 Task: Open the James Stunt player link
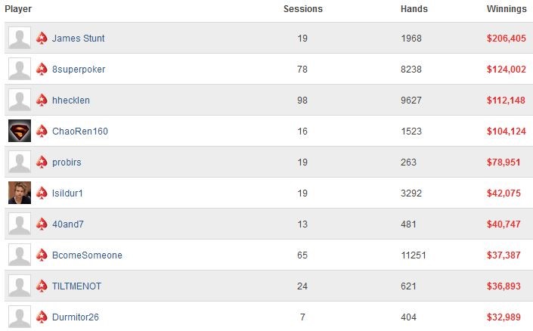(x=78, y=38)
